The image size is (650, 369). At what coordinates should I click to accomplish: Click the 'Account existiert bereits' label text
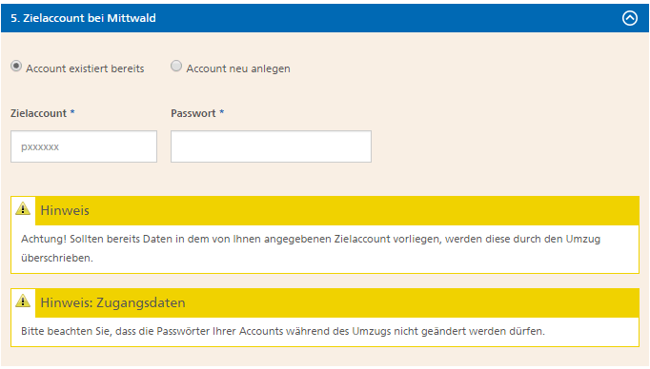pyautogui.click(x=85, y=68)
